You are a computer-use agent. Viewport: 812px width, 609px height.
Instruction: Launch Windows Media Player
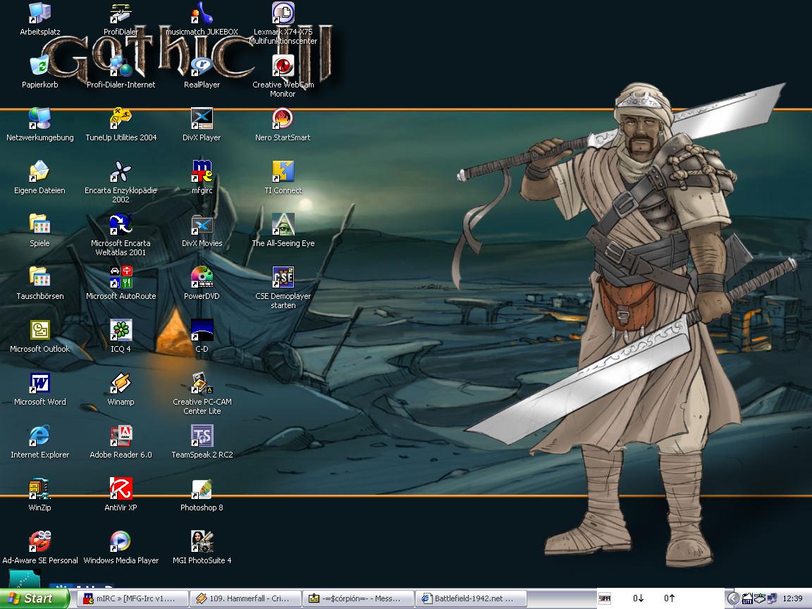coord(121,548)
